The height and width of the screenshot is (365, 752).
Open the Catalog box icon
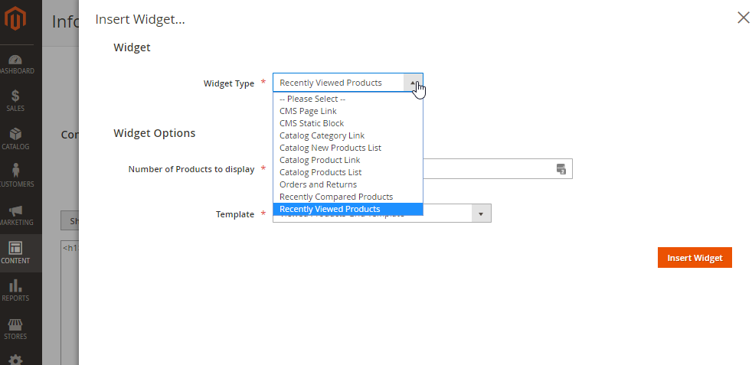[15, 134]
